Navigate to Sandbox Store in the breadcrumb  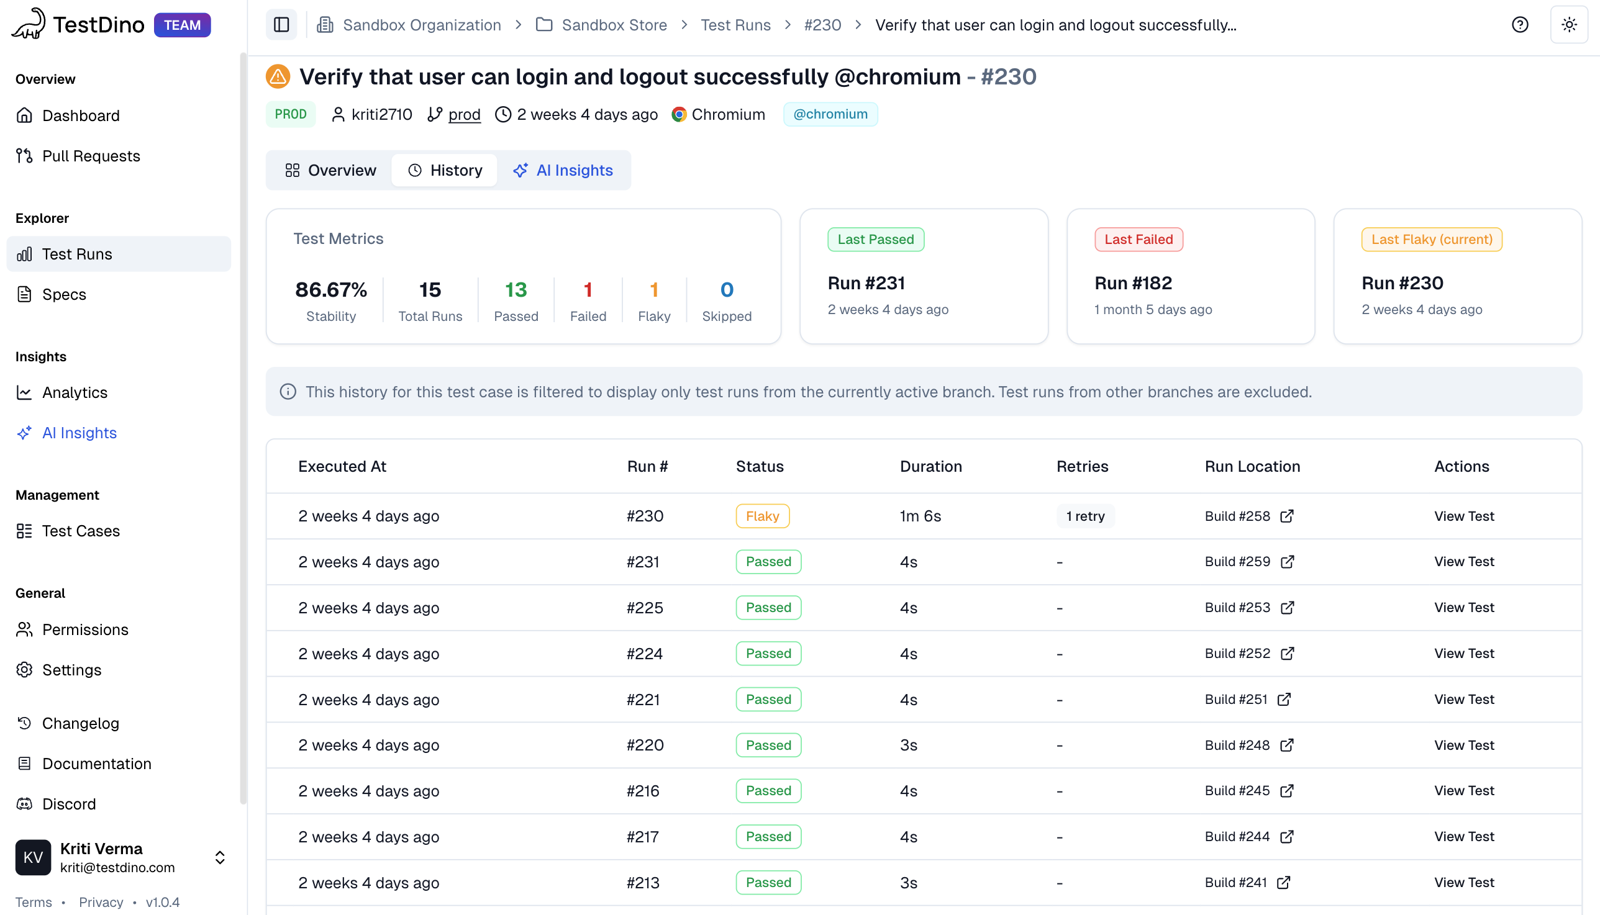click(614, 24)
